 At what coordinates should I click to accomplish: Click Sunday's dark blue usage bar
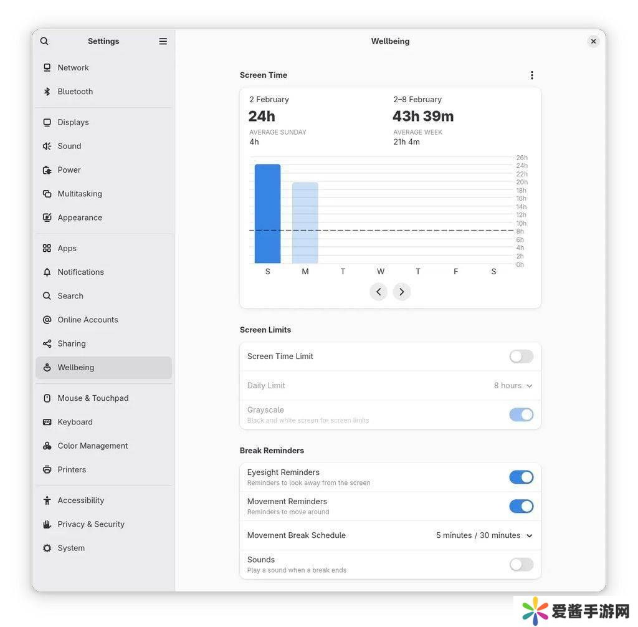pyautogui.click(x=267, y=214)
